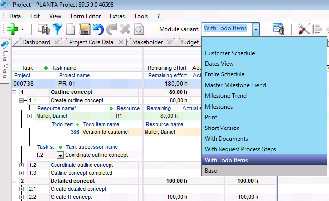The height and width of the screenshot is (201, 329).
Task: Expand tree row 1.2 Coordinate outline concept
Action: pos(21,165)
